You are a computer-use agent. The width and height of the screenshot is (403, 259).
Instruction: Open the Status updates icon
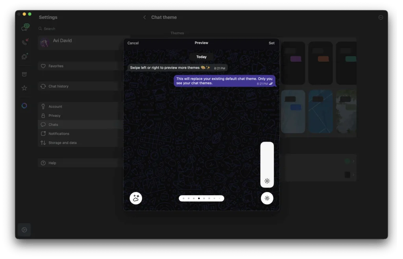click(24, 57)
